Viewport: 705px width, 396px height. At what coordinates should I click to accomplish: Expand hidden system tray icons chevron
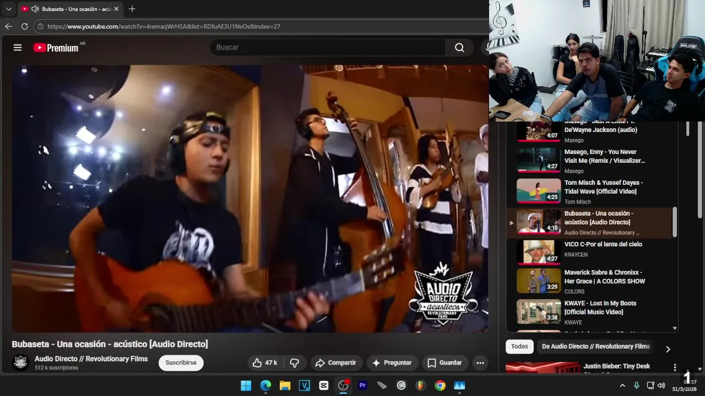click(622, 386)
